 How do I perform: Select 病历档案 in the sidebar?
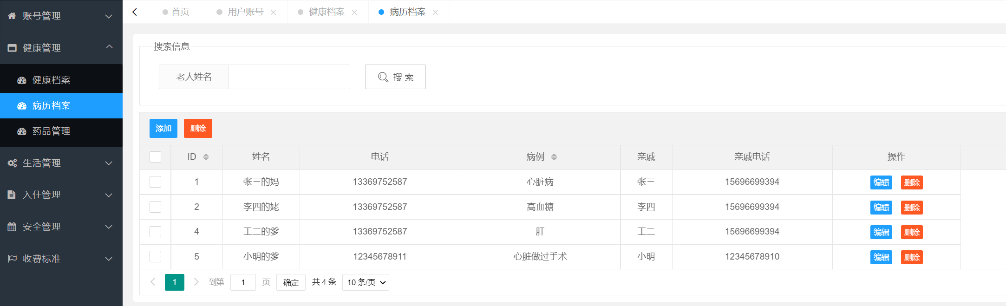tap(61, 106)
